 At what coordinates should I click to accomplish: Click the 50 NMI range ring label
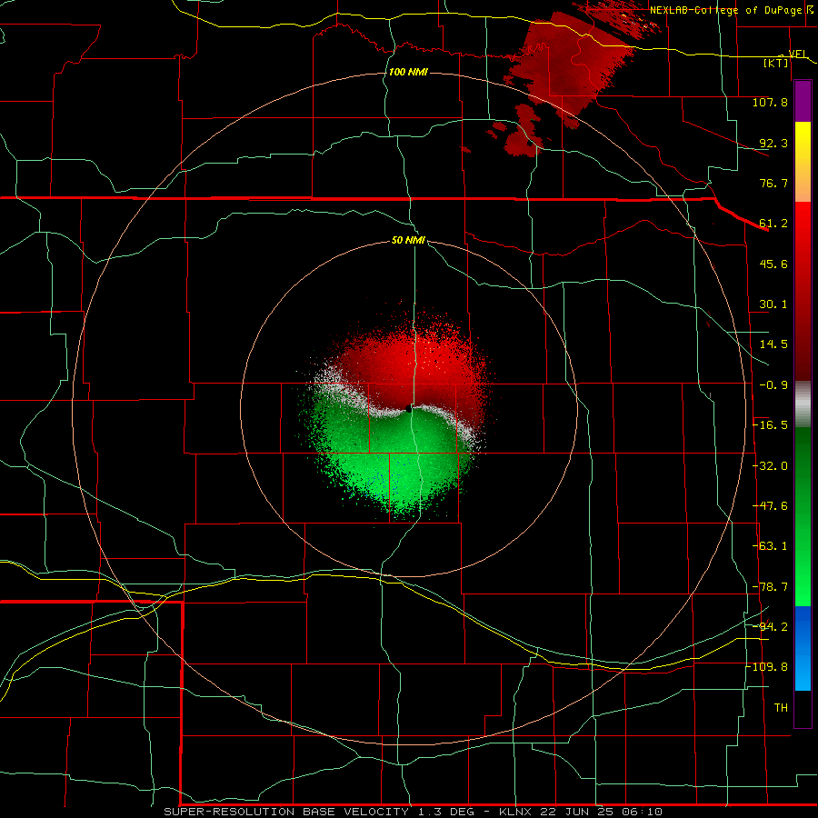(408, 241)
